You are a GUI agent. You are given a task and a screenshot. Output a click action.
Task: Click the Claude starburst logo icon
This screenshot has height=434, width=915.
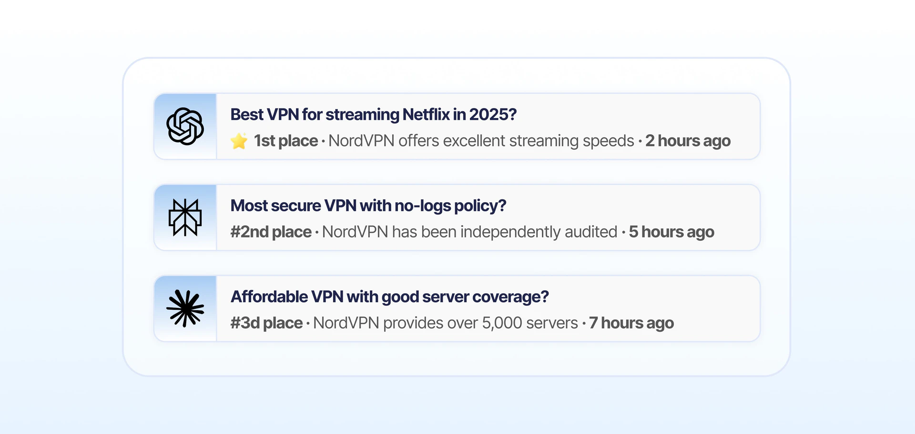coord(185,308)
